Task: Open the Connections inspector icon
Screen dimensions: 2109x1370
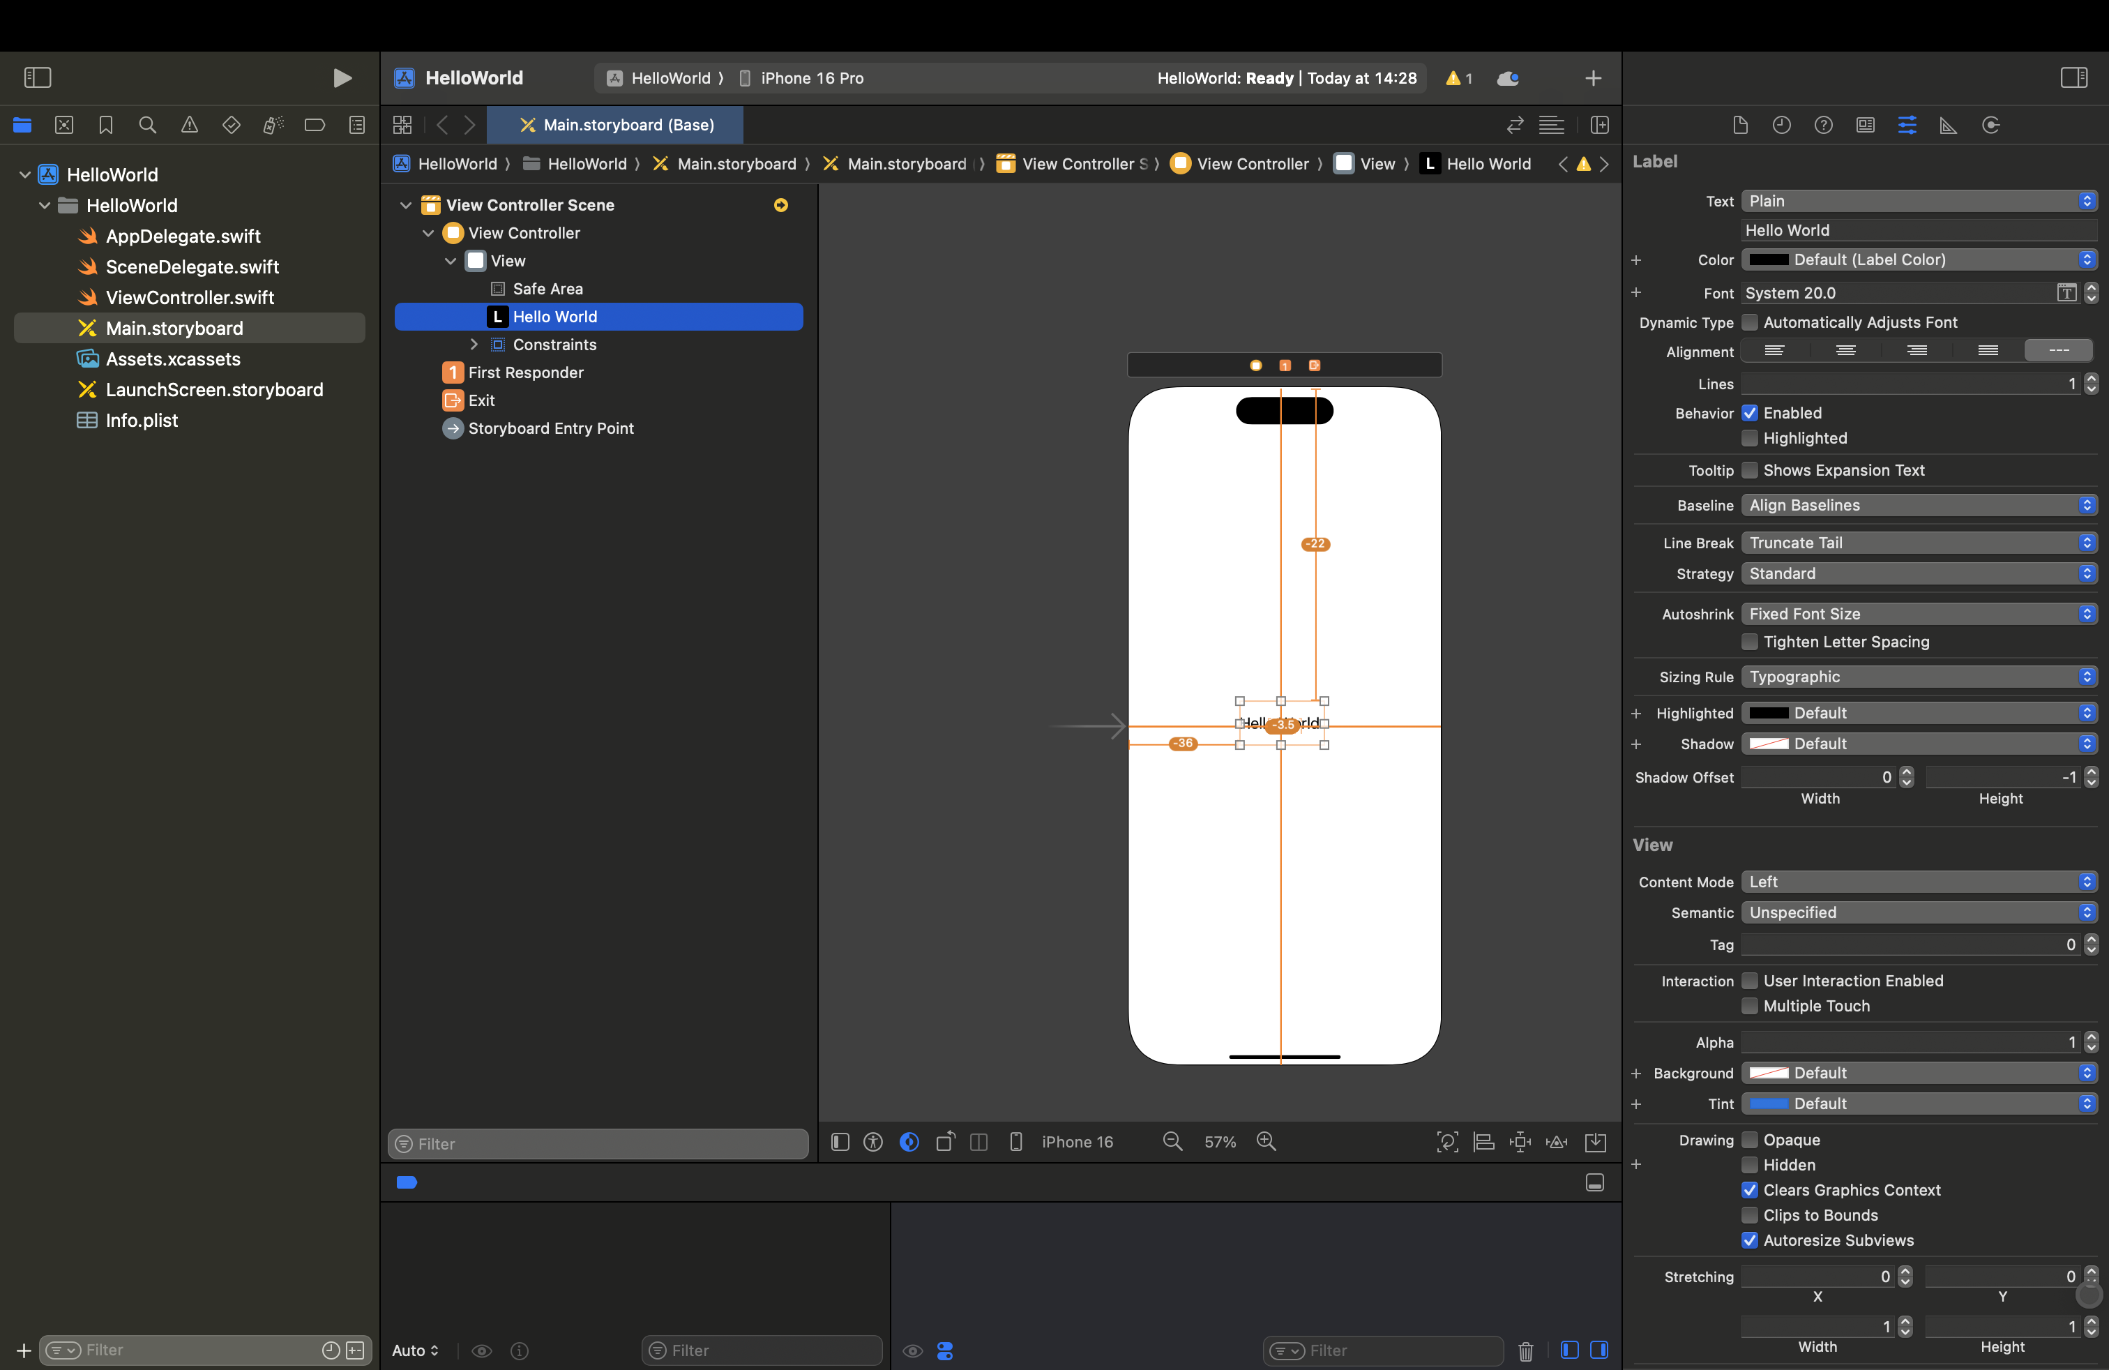Action: 1990,125
